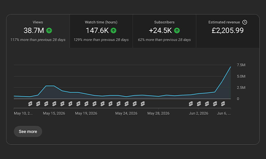Click the chart line's peak near 7.5M

(x=231, y=67)
